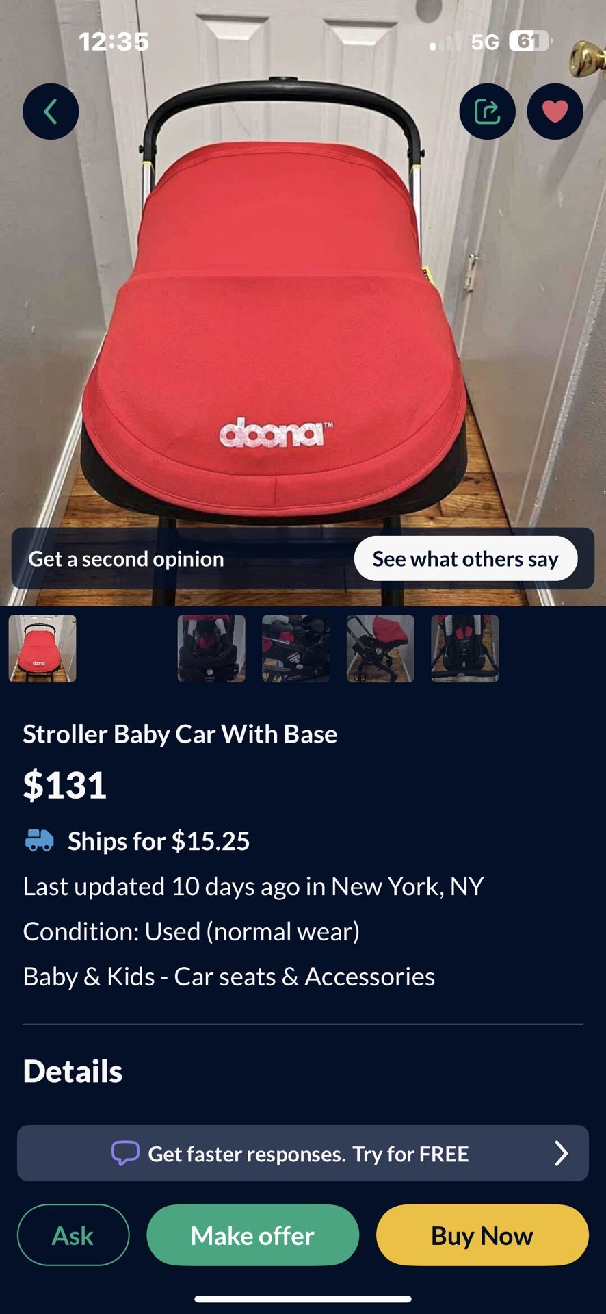Image resolution: width=606 pixels, height=1314 pixels.
Task: Tap the purple chat bubble icon
Action: point(125,1153)
